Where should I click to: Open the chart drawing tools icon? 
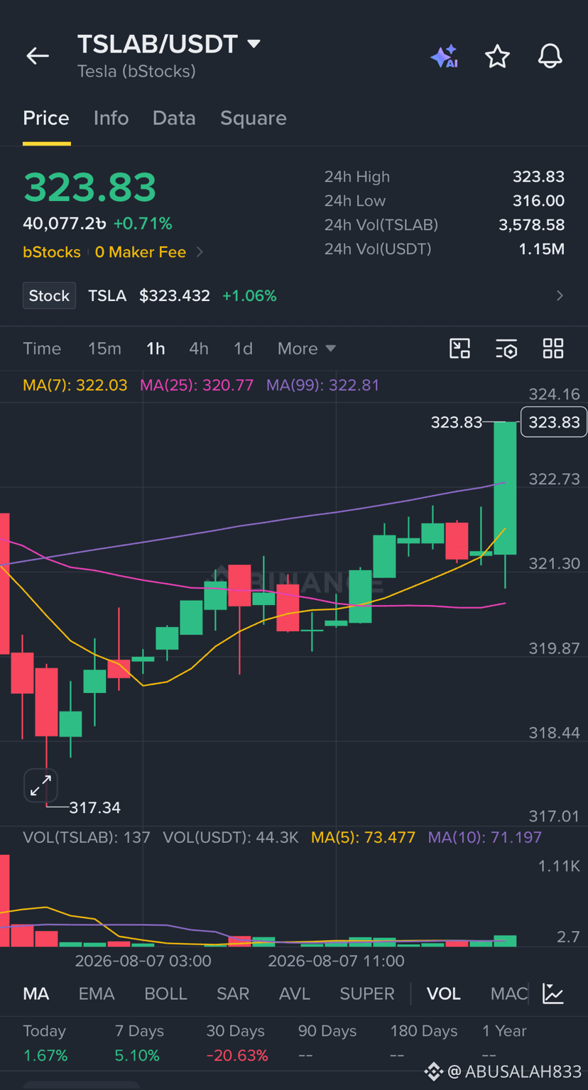pyautogui.click(x=460, y=349)
